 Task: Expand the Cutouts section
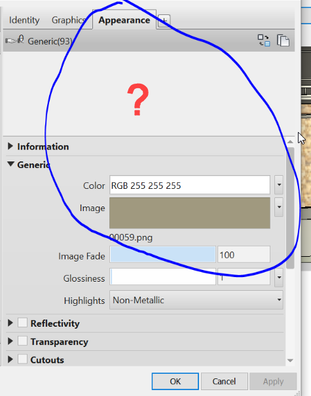[10, 359]
